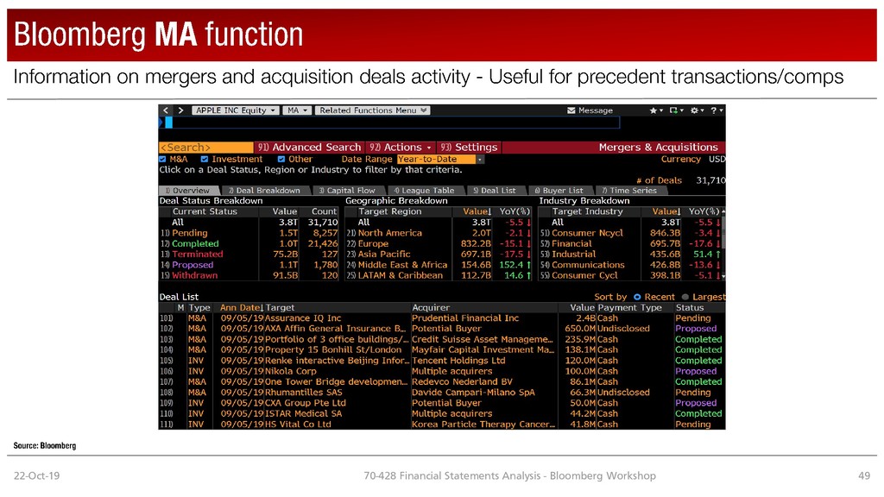The width and height of the screenshot is (884, 497).
Task: Go back with the left arrow
Action: 166,110
